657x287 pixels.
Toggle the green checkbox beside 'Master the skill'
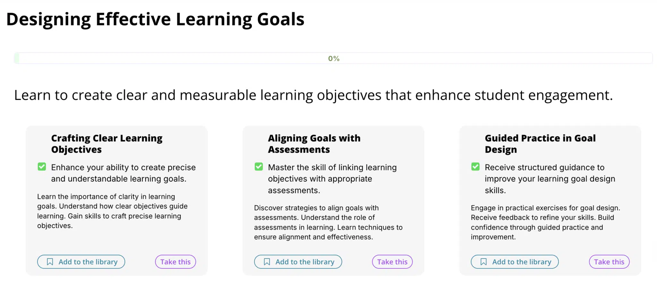259,167
